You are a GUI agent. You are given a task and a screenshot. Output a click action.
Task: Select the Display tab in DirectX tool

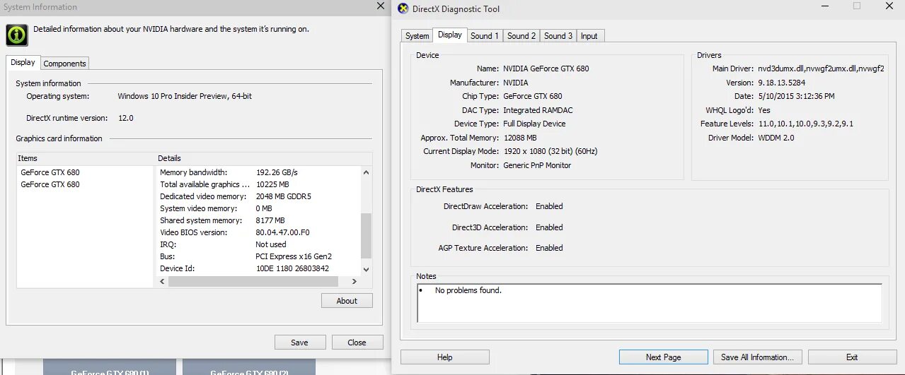click(450, 35)
